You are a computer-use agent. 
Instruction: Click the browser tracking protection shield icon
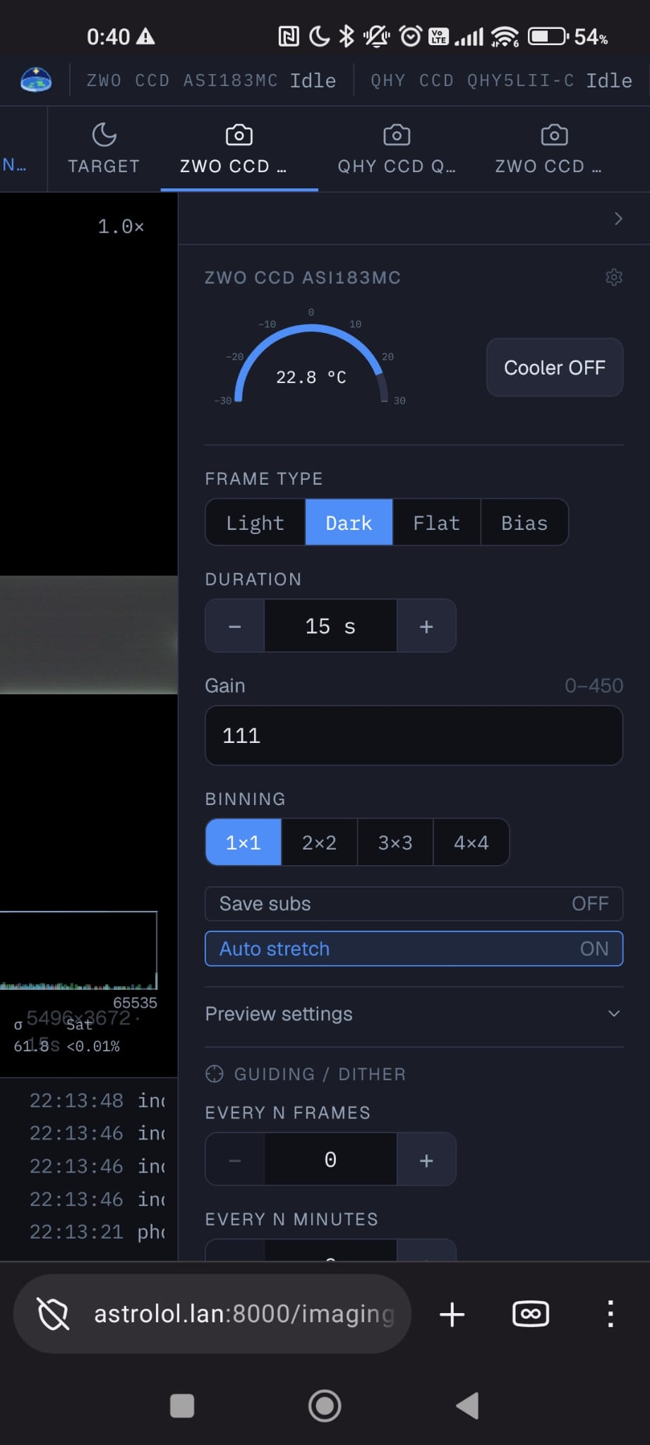(x=54, y=1314)
